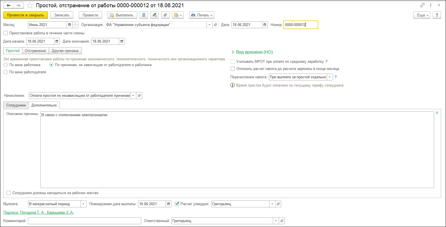The image size is (446, 227).
Task: Click help mark next to Перечисление налога
Action: pyautogui.click(x=336, y=77)
